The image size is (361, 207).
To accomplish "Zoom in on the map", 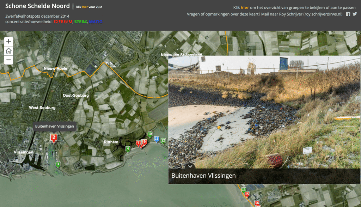I will (9, 41).
